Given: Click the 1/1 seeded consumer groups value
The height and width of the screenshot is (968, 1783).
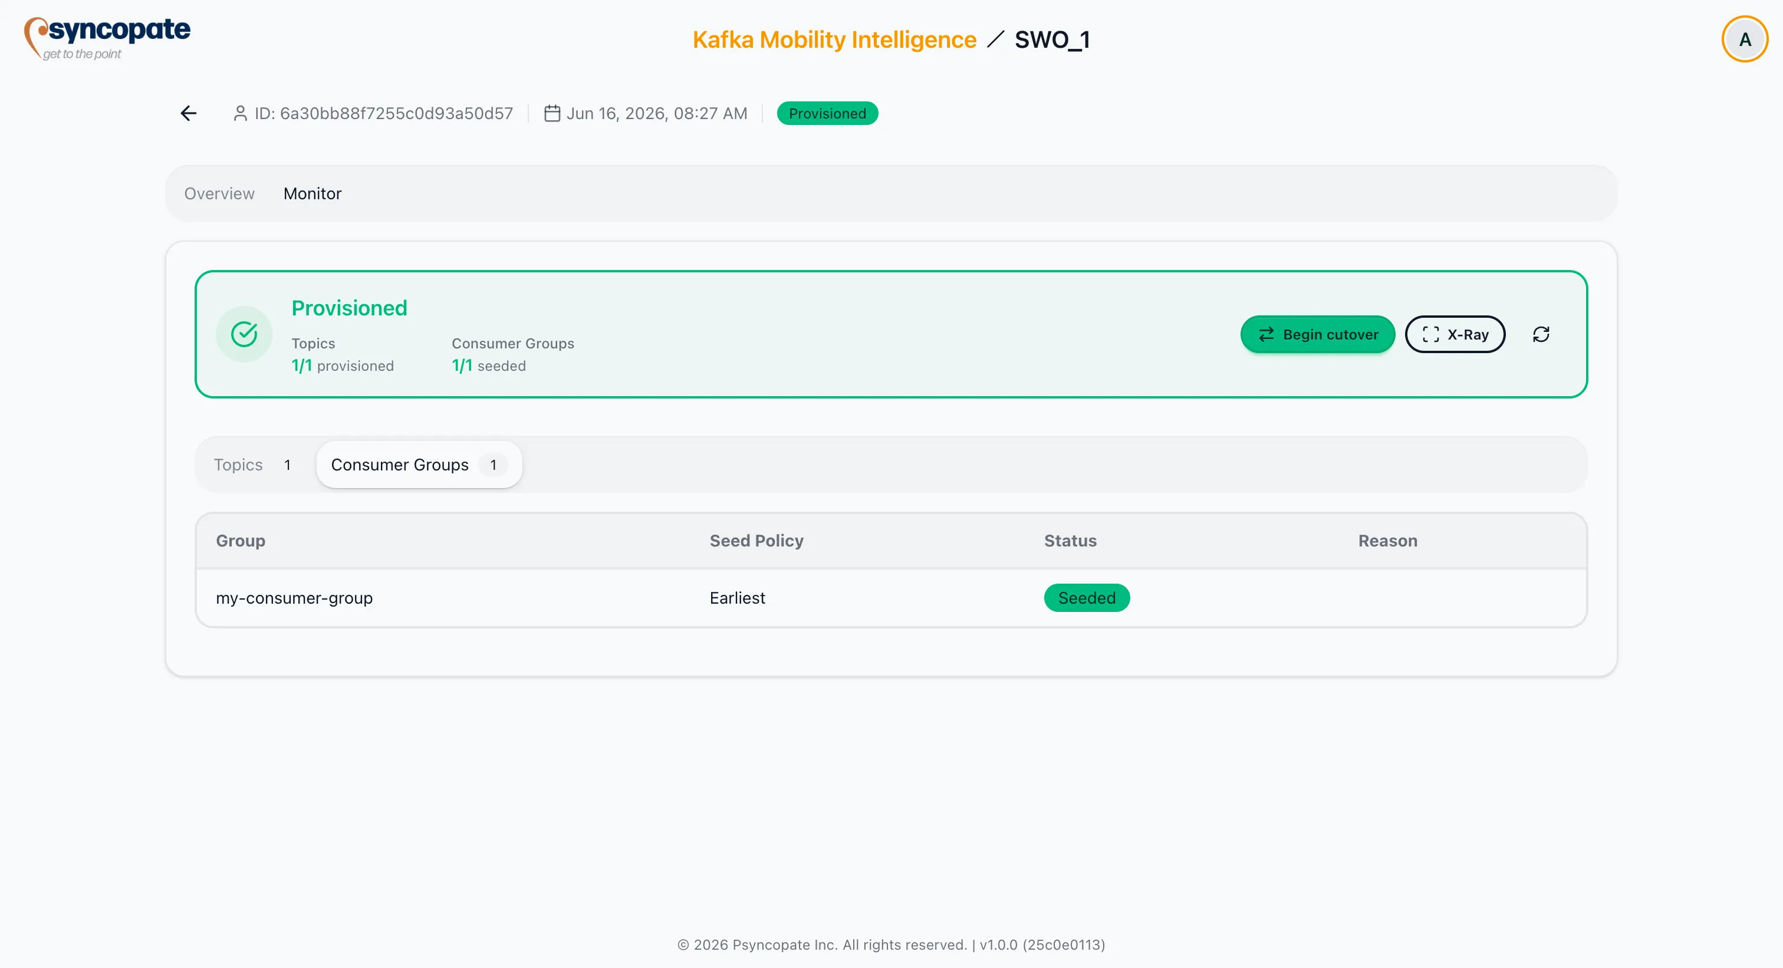Looking at the screenshot, I should tap(488, 366).
